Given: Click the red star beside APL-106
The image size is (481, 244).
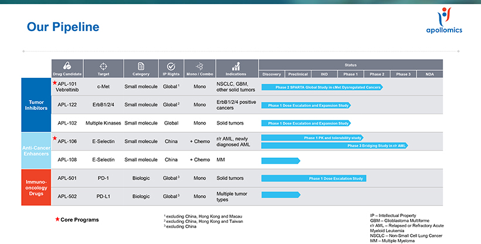Looking at the screenshot, I should (x=55, y=138).
